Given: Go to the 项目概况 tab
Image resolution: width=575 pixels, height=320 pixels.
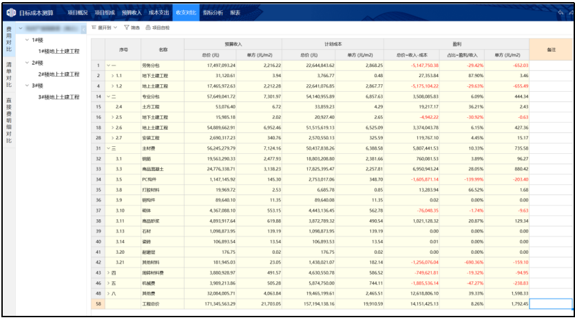Looking at the screenshot, I should [77, 13].
